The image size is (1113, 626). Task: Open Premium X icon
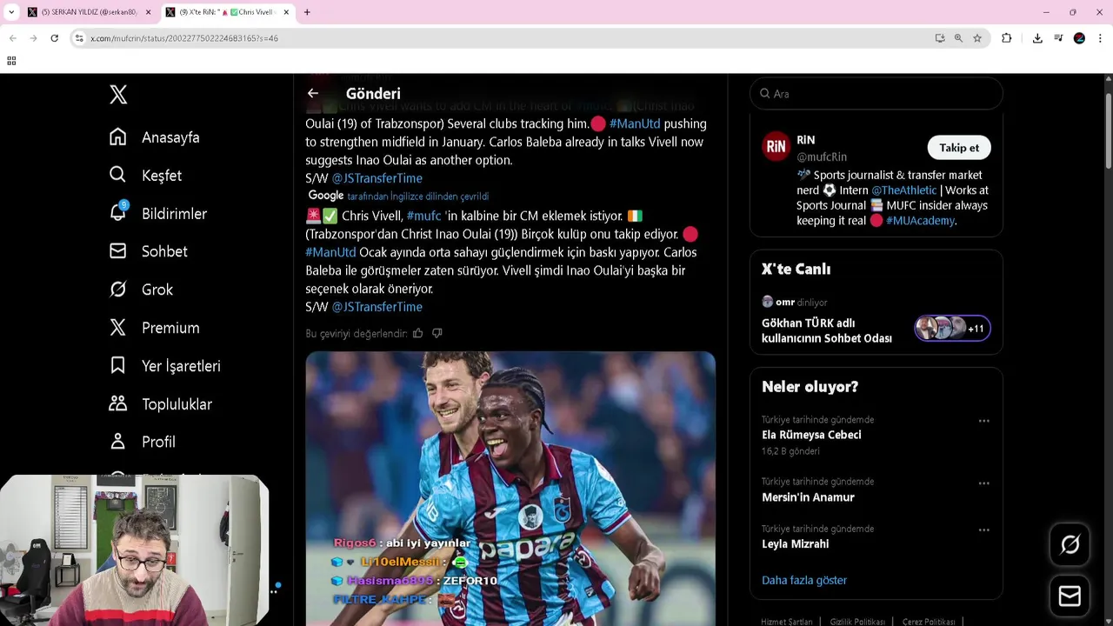[118, 328]
